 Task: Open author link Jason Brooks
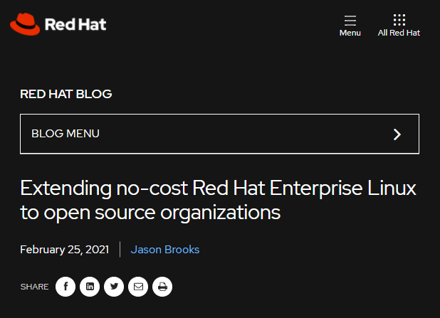click(165, 250)
